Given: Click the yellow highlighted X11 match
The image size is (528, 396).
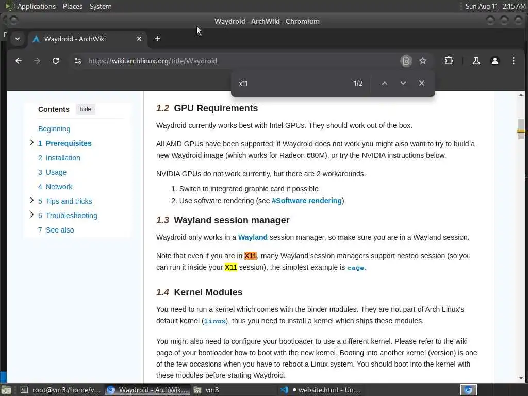Looking at the screenshot, I should tap(230, 268).
